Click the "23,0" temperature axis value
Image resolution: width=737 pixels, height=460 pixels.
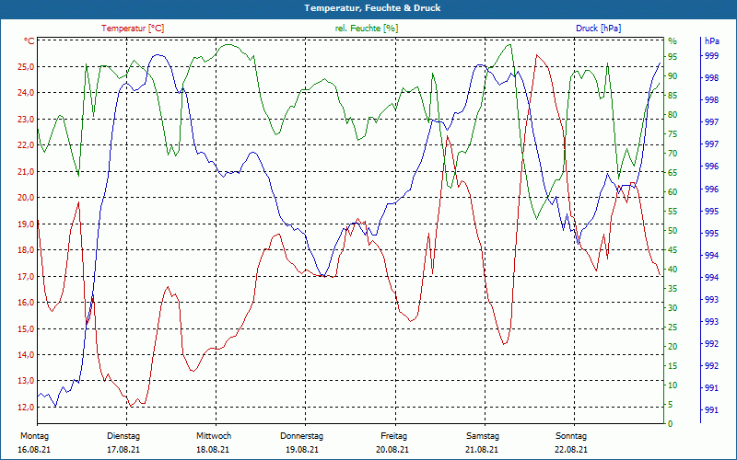point(26,119)
